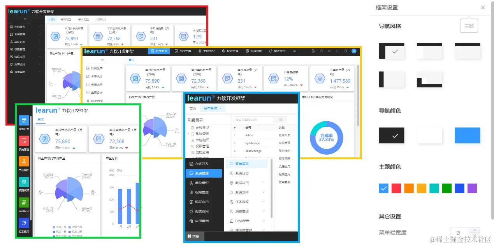Expand 单位组织 chevron in red-bordered sidebar
The height and width of the screenshot is (246, 494).
pos(40,42)
